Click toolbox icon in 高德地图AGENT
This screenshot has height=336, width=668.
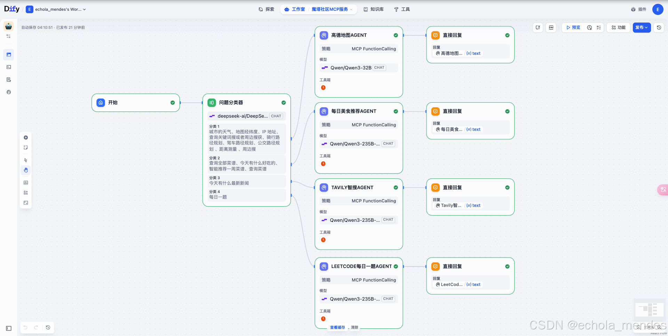tap(323, 87)
